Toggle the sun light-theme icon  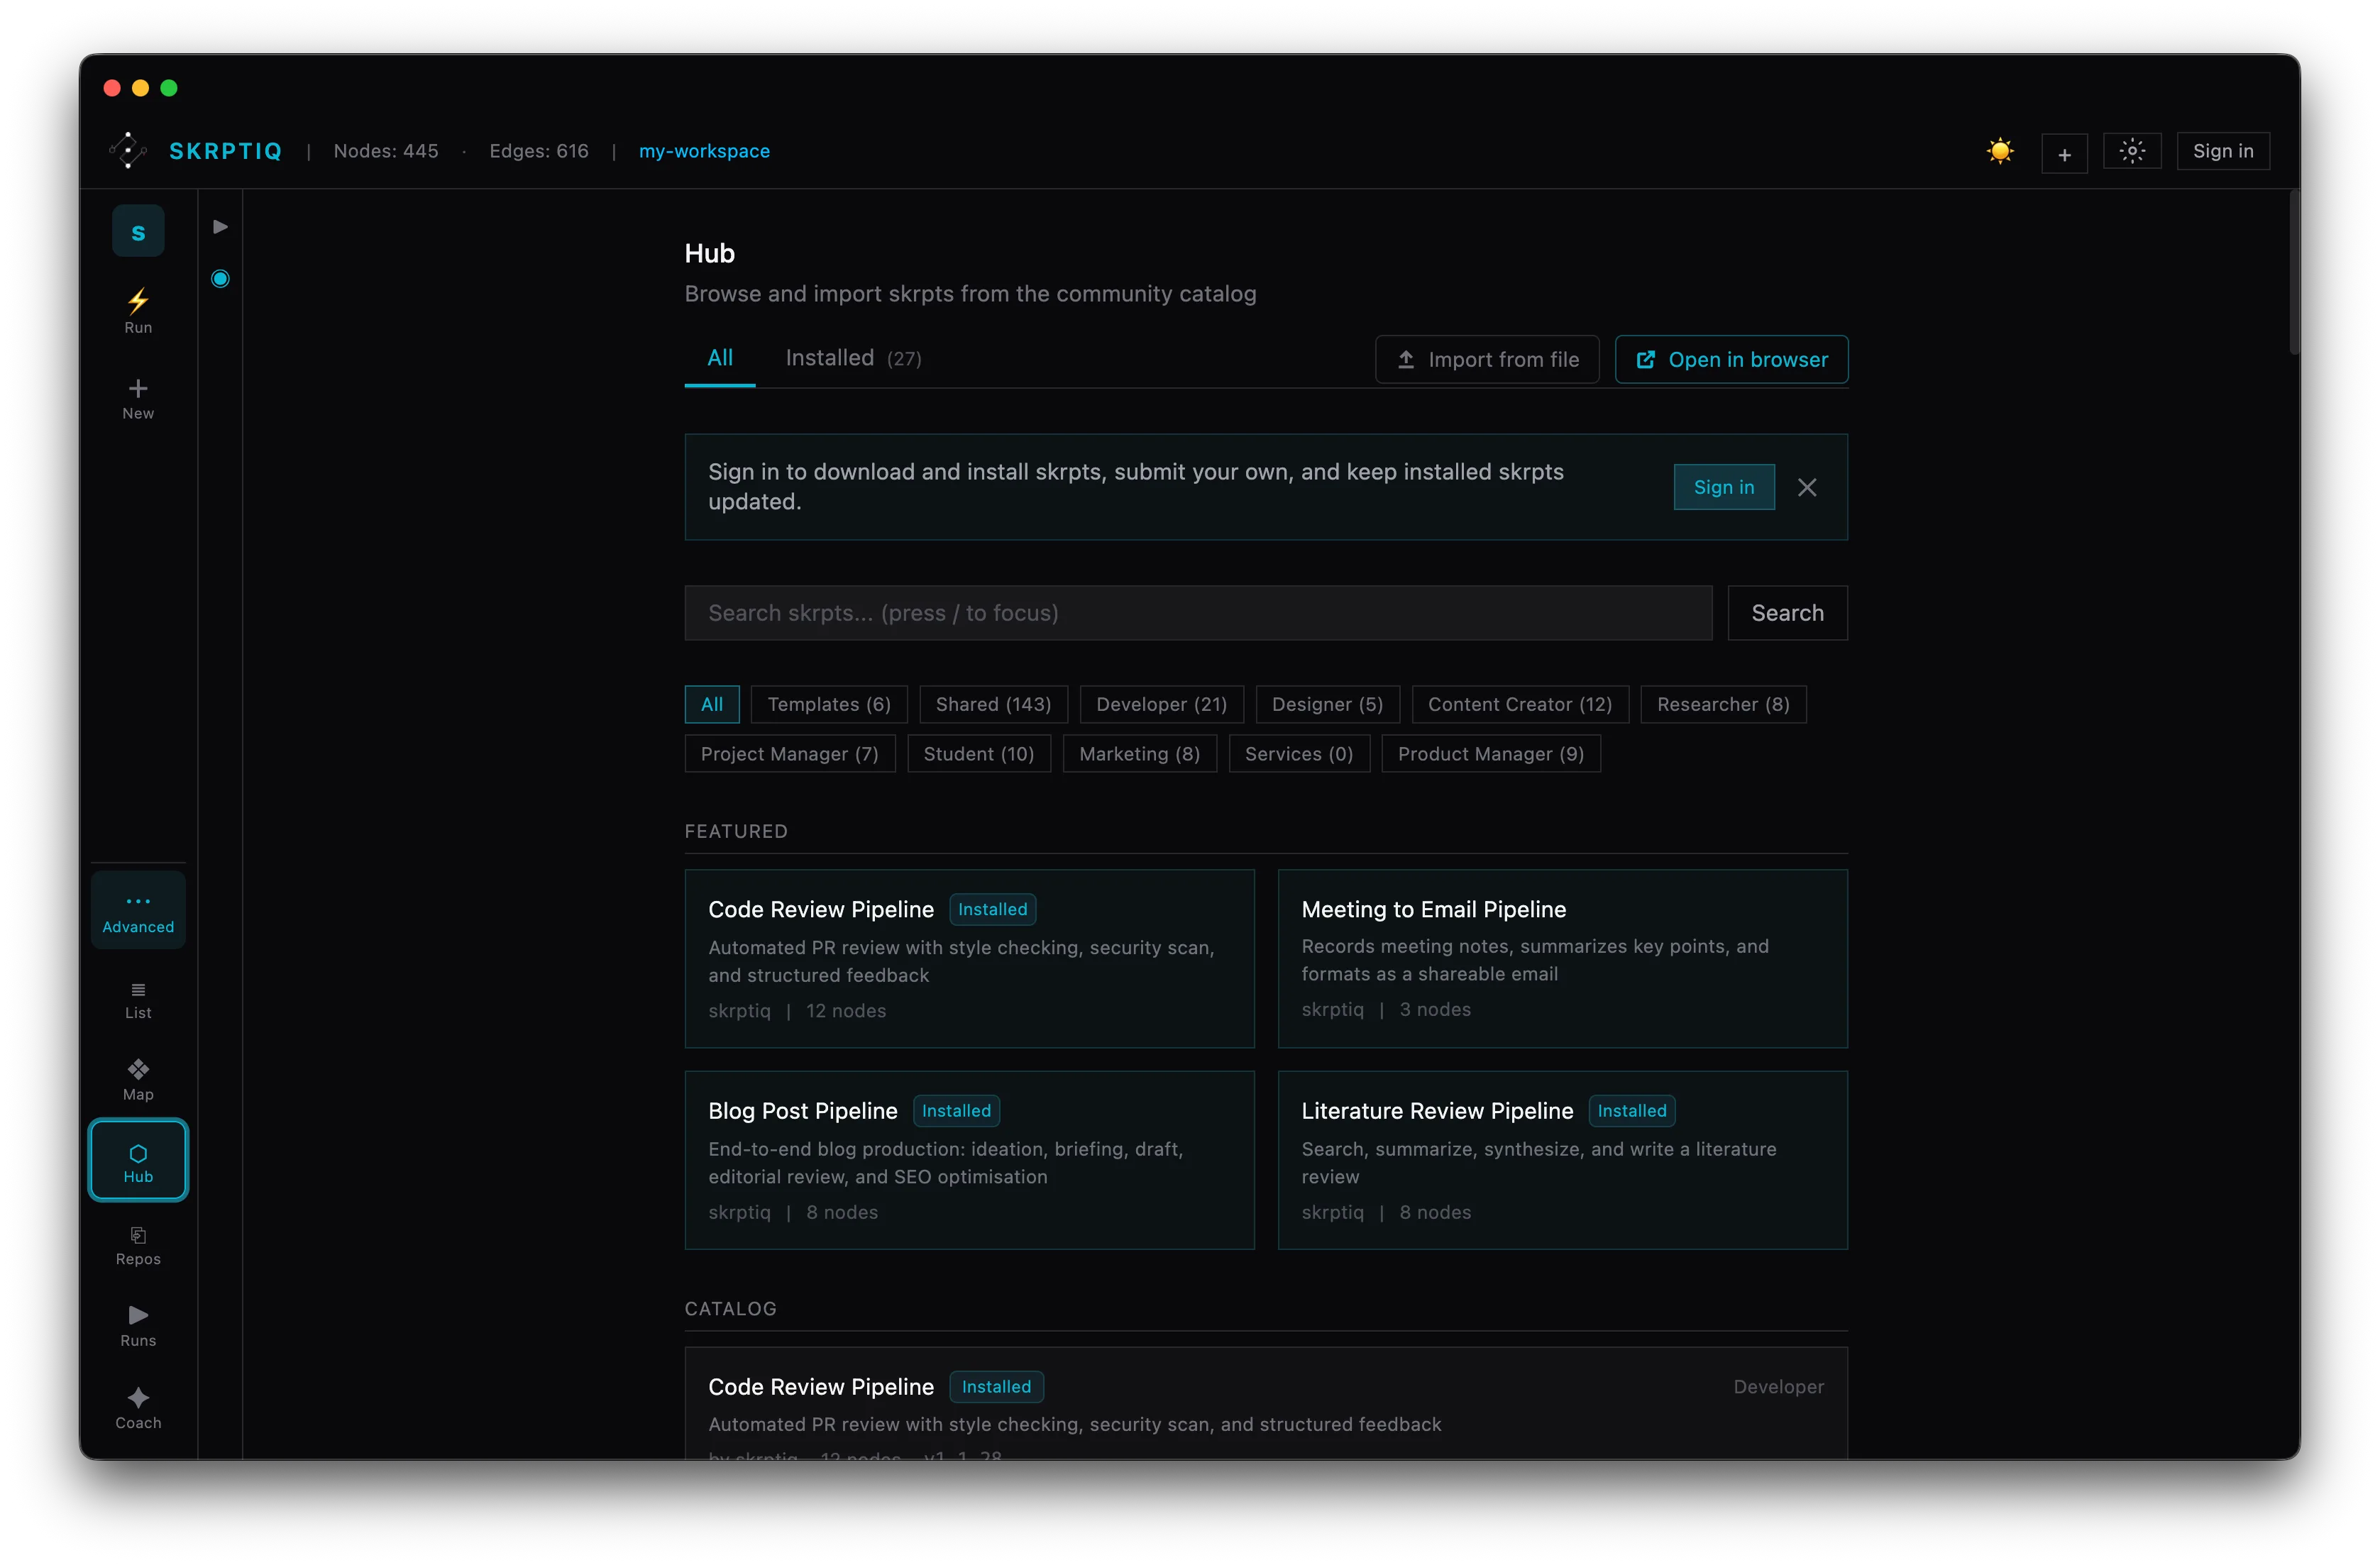[x=1999, y=151]
